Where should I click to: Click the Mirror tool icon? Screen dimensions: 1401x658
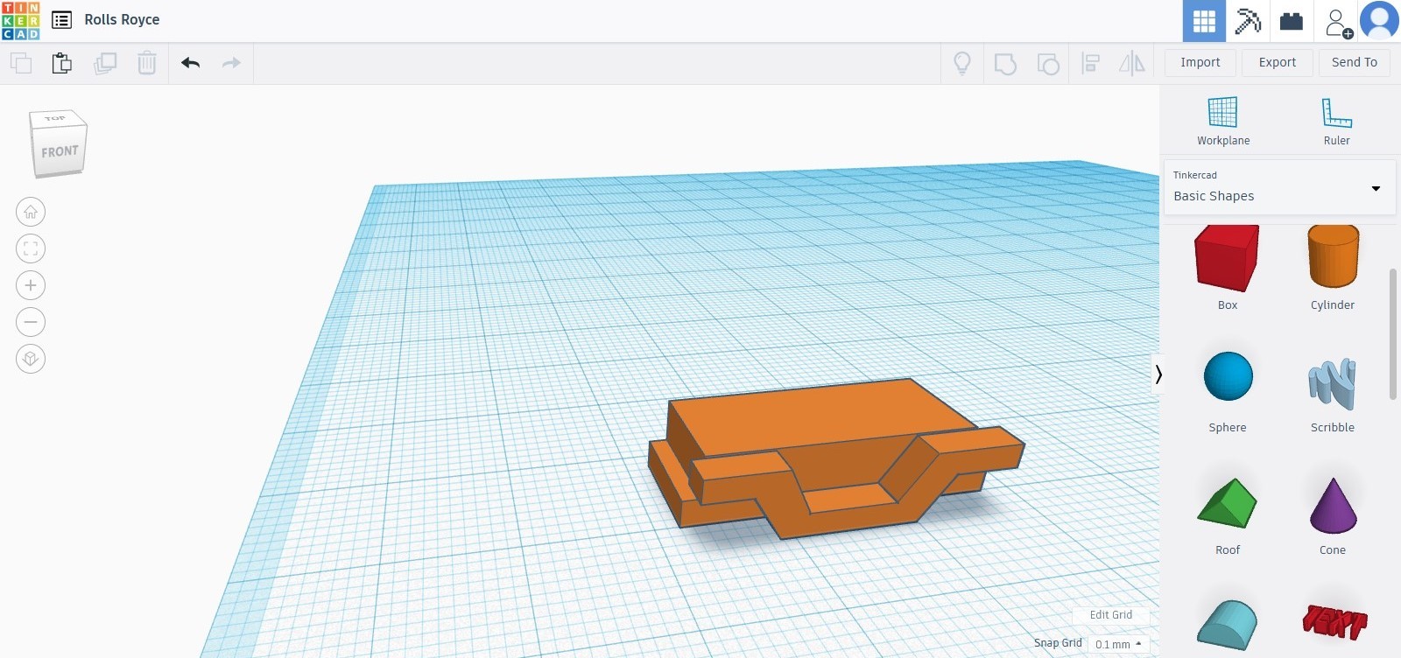click(1132, 63)
